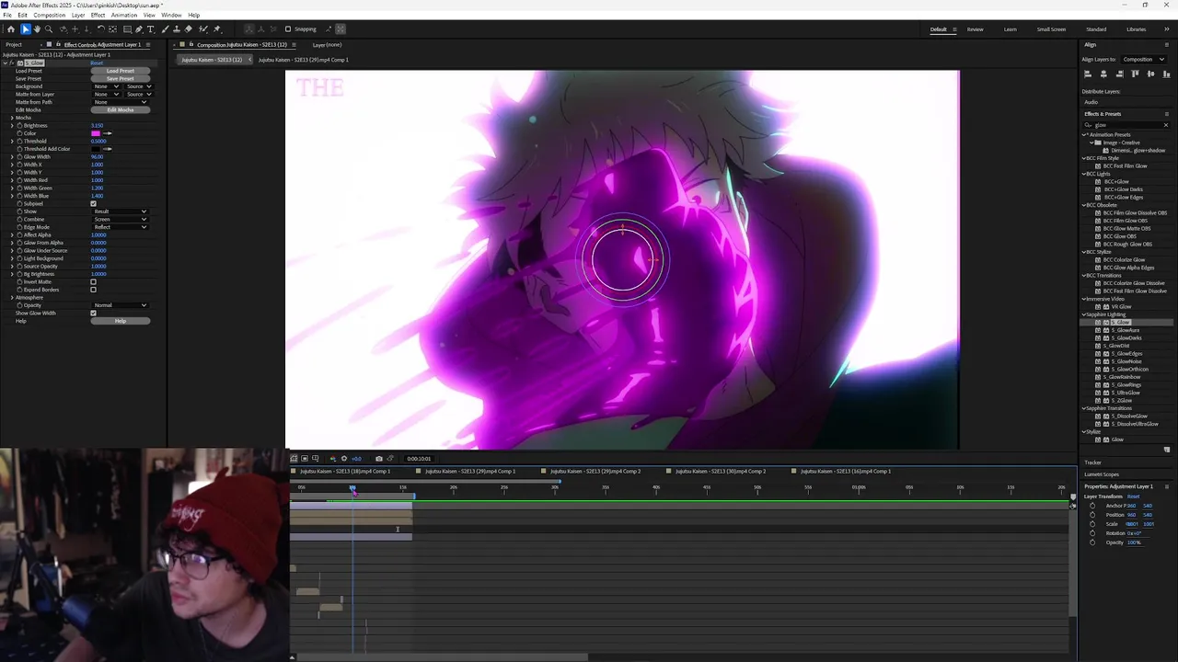Click the Brightness stopwatch icon
The width and height of the screenshot is (1178, 662).
[19, 126]
